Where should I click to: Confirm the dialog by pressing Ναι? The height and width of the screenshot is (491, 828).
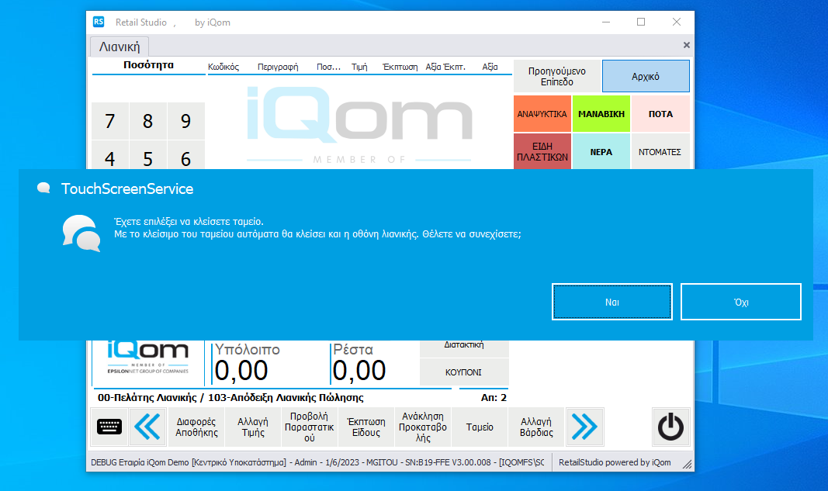(x=611, y=302)
